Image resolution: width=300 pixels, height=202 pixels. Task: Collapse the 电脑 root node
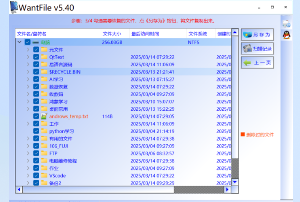(x=19, y=42)
